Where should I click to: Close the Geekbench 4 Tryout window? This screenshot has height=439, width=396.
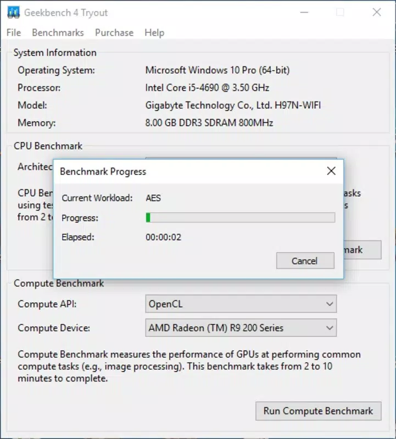377,12
